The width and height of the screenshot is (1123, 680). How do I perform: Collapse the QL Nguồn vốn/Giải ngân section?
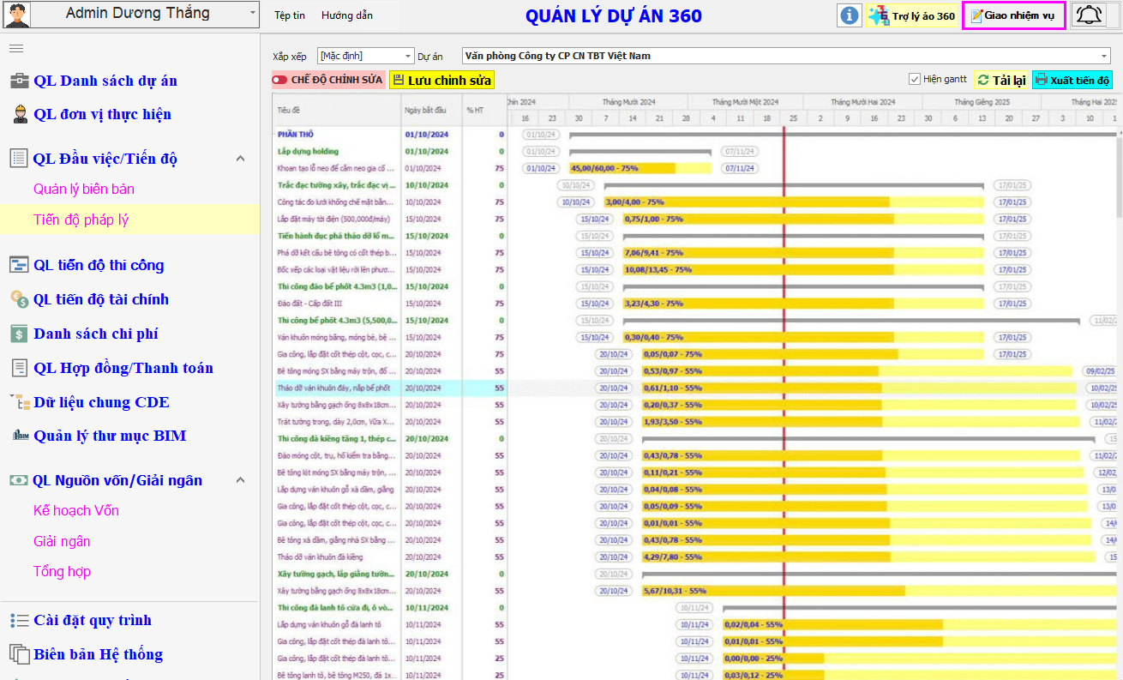pyautogui.click(x=240, y=480)
